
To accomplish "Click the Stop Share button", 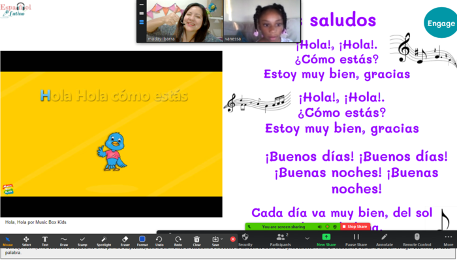I will pos(355,227).
